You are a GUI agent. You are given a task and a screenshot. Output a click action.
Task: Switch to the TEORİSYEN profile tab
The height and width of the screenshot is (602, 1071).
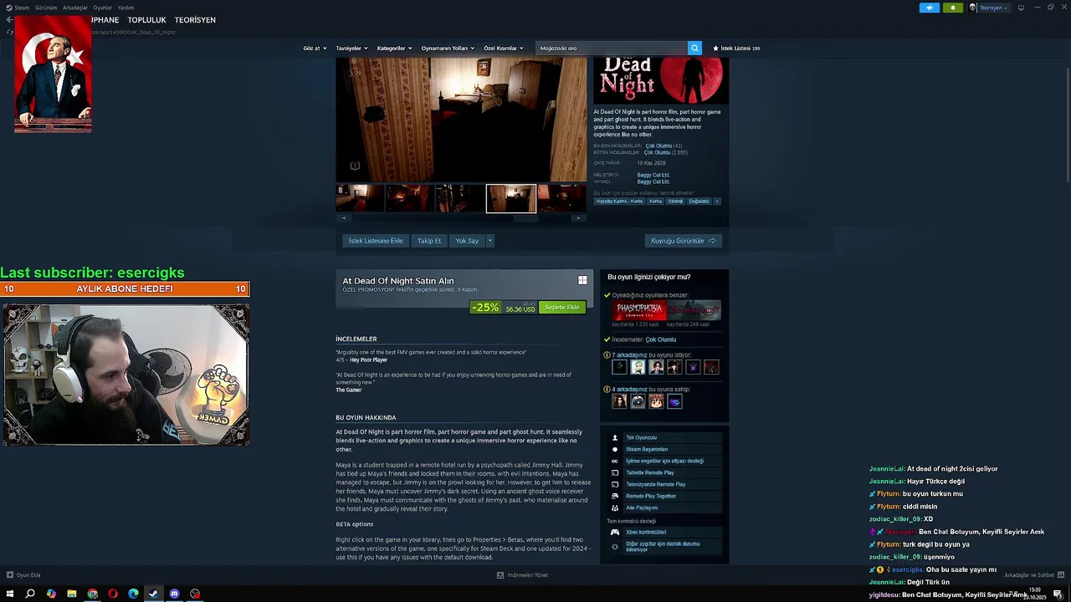tap(195, 20)
